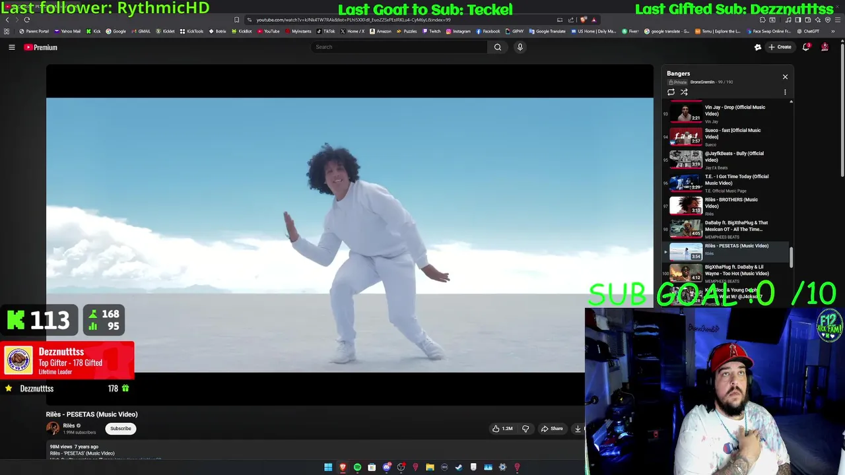
Task: Dislike the video with thumbs down
Action: [525, 429]
